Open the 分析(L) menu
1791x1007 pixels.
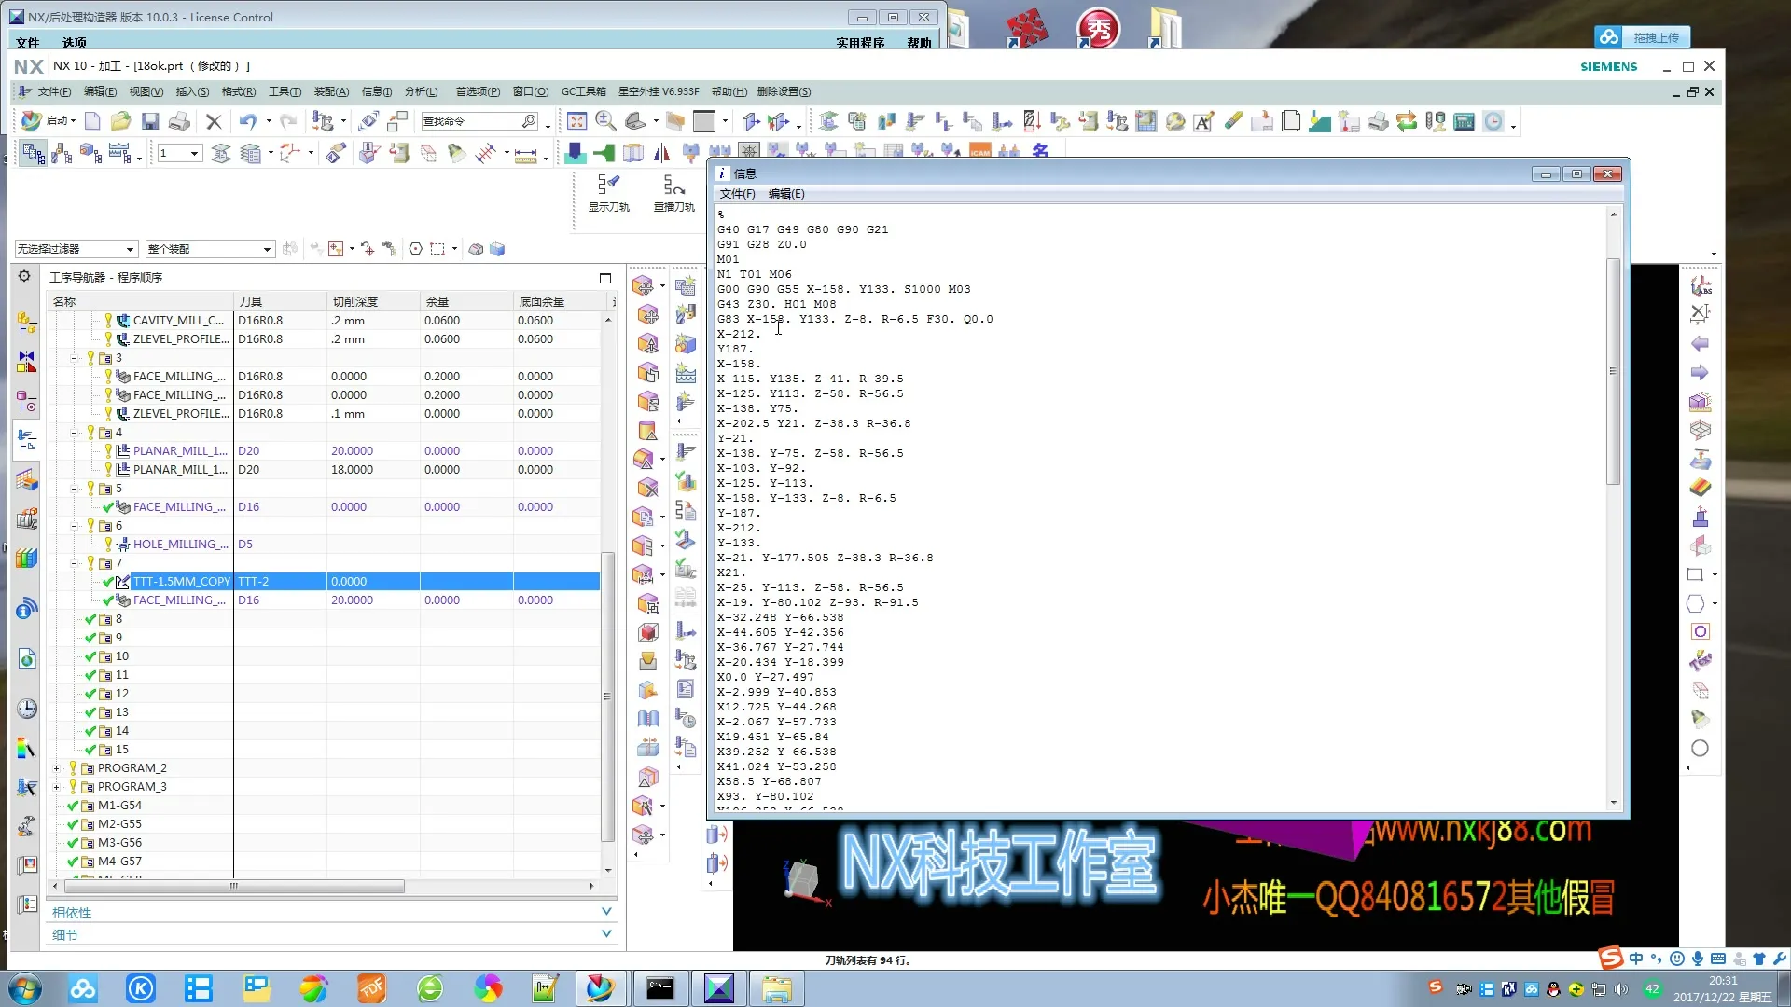pos(421,91)
